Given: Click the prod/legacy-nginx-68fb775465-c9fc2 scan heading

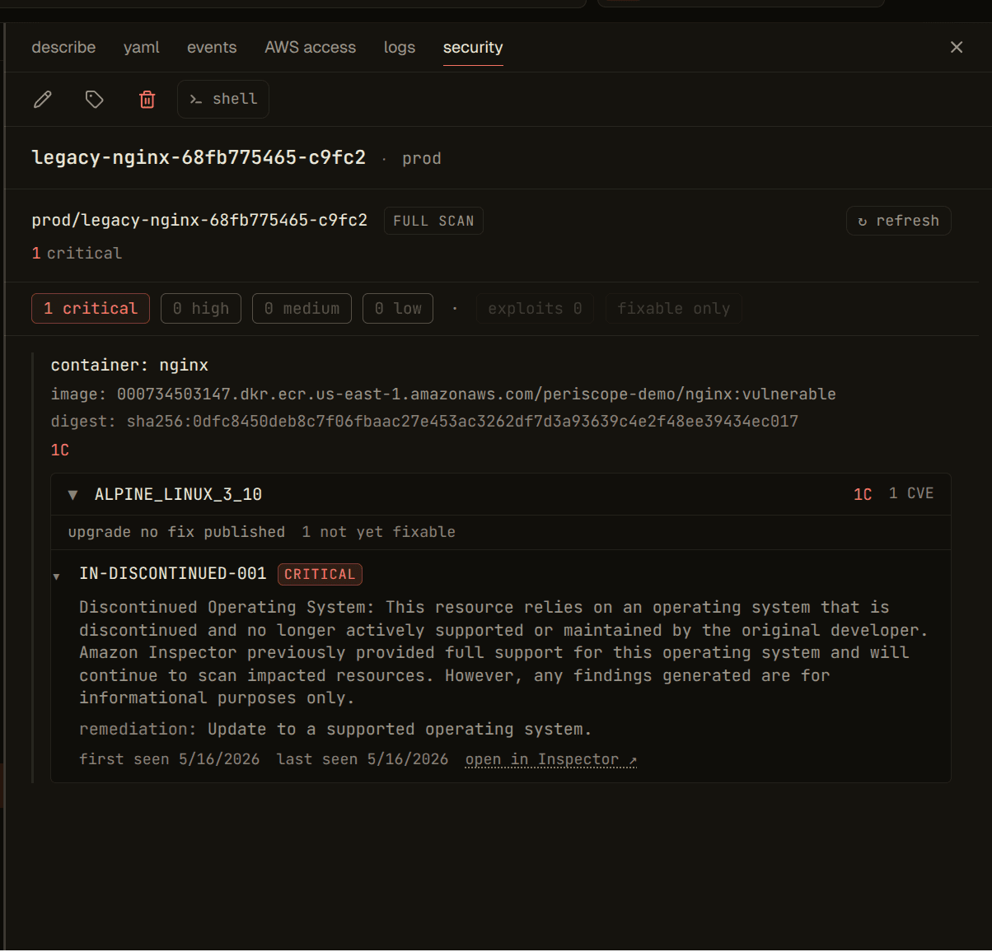Looking at the screenshot, I should point(199,220).
